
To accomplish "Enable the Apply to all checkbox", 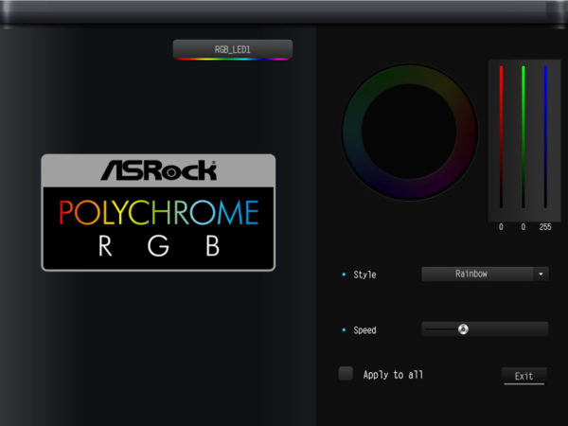I will click(x=346, y=374).
